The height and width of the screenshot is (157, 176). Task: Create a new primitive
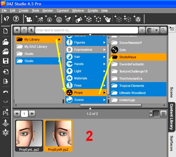pyautogui.click(x=78, y=19)
